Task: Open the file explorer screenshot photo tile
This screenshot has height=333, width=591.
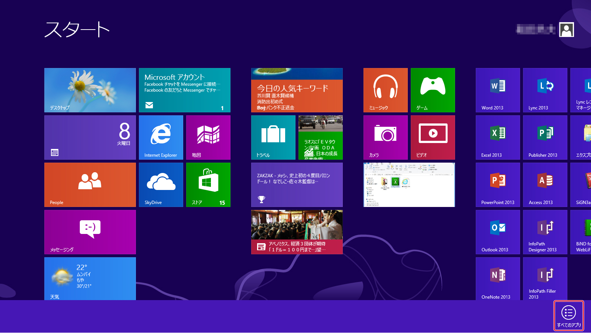Action: tap(409, 185)
